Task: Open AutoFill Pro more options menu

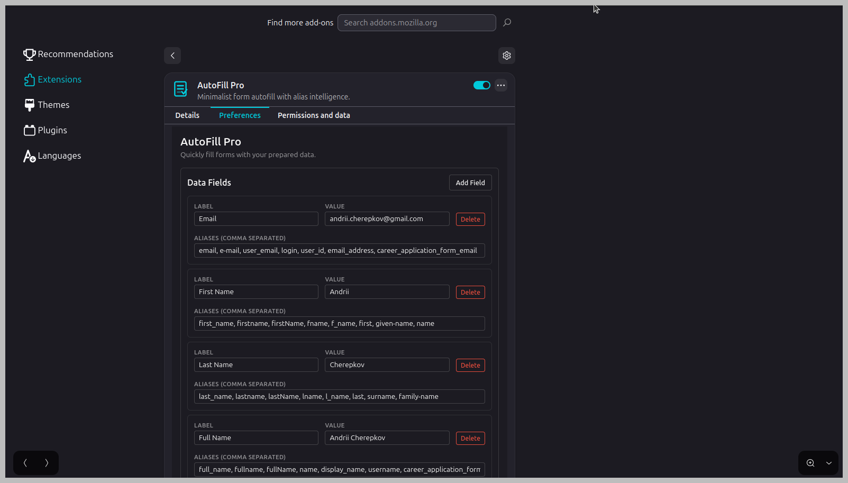Action: [501, 85]
